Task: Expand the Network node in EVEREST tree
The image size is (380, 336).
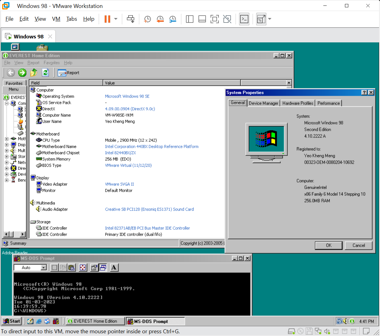Action: pos(7,163)
